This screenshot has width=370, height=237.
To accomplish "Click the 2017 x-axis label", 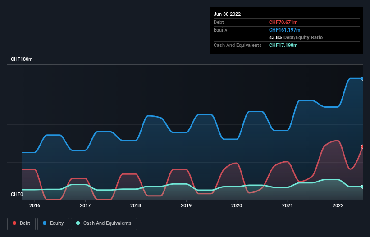I will 85,205.
